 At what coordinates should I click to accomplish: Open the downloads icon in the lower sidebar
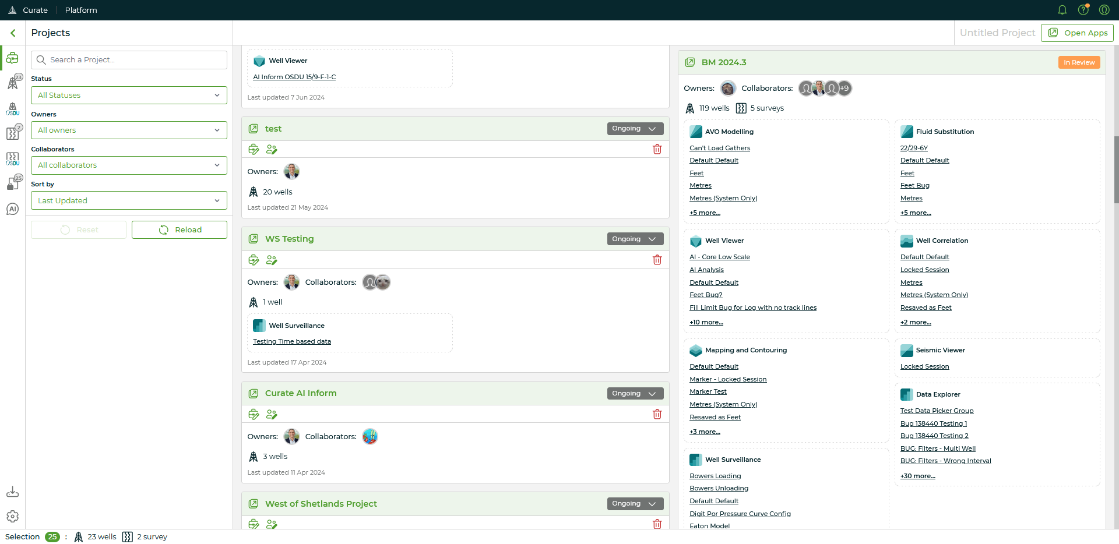click(12, 492)
